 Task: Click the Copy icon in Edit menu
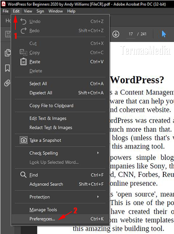pyautogui.click(x=23, y=52)
